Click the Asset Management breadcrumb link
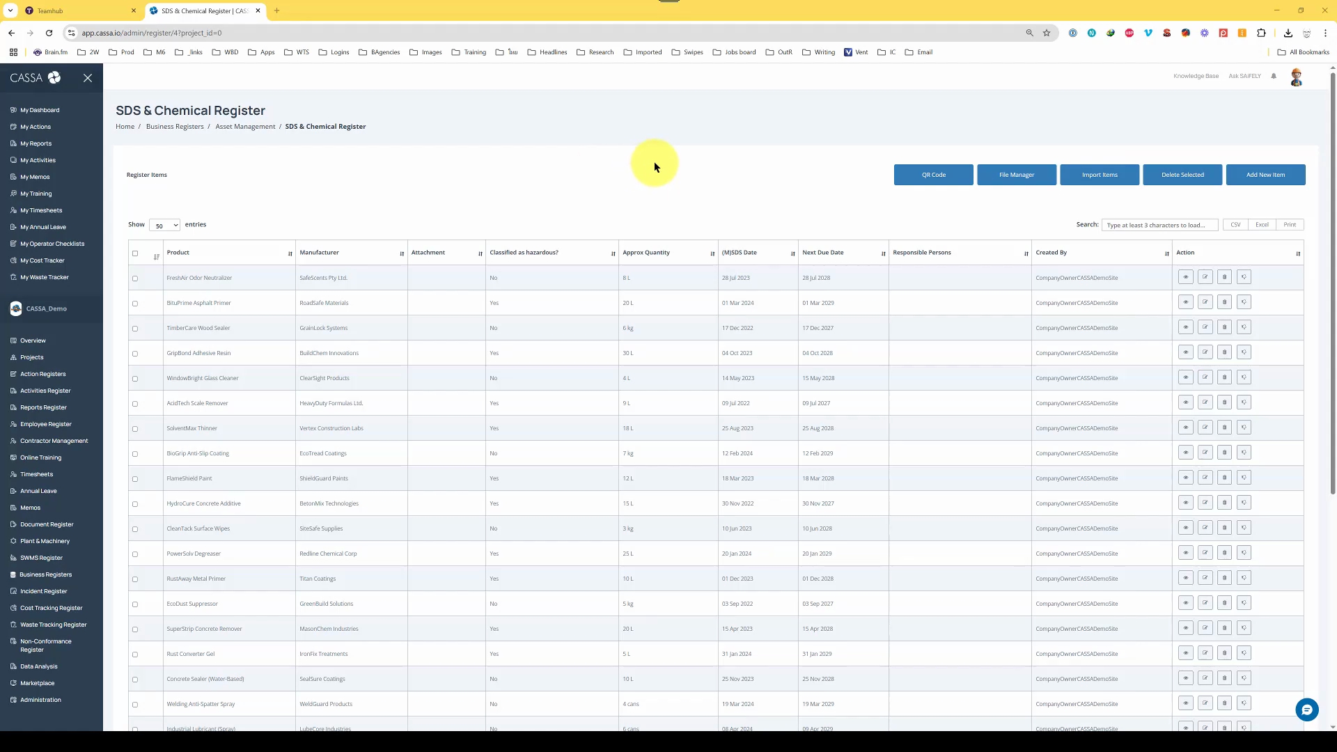This screenshot has height=752, width=1337. (x=245, y=127)
